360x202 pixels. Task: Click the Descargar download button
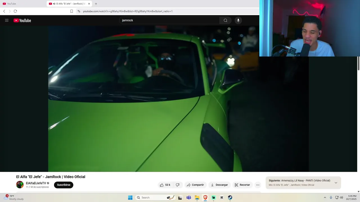point(219,185)
